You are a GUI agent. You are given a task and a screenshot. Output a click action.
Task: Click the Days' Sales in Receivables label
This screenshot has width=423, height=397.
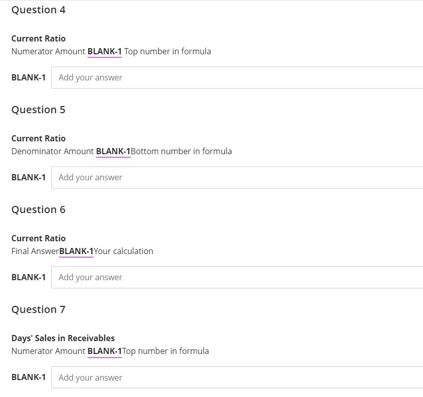click(x=63, y=338)
